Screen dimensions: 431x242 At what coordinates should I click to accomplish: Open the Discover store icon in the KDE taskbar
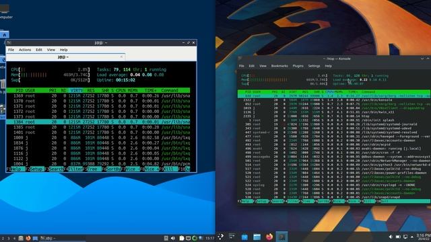tap(244, 237)
